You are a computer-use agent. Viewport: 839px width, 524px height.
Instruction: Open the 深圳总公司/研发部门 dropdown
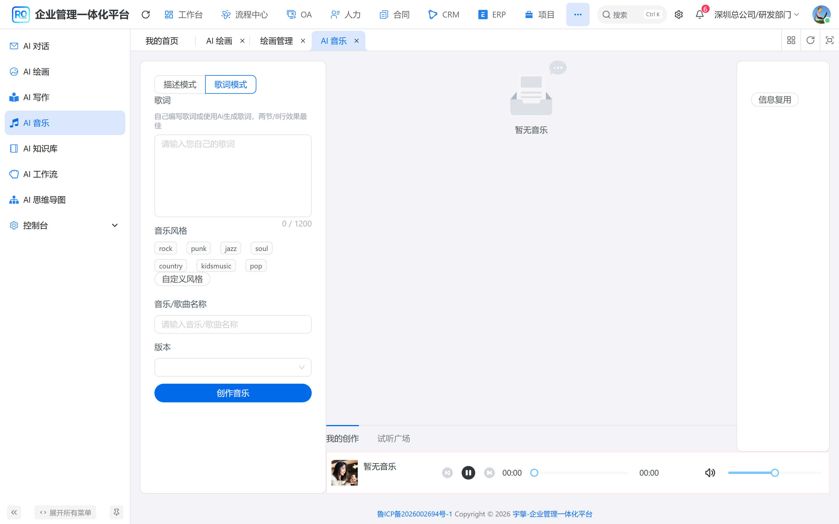[757, 15]
